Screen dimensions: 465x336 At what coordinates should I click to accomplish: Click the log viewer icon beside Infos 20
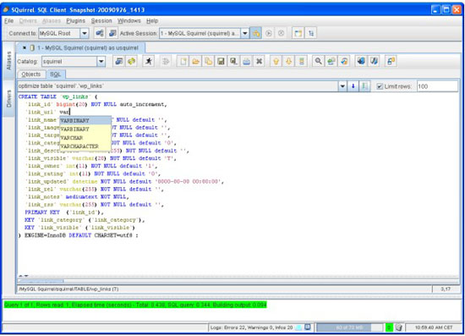point(308,327)
